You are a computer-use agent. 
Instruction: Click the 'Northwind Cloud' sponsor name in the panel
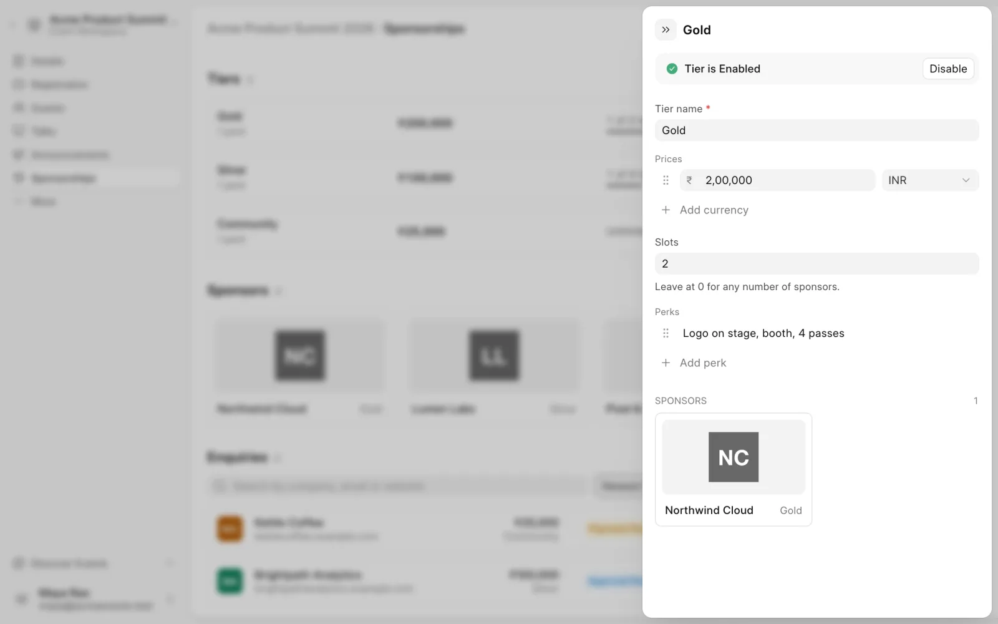tap(709, 510)
